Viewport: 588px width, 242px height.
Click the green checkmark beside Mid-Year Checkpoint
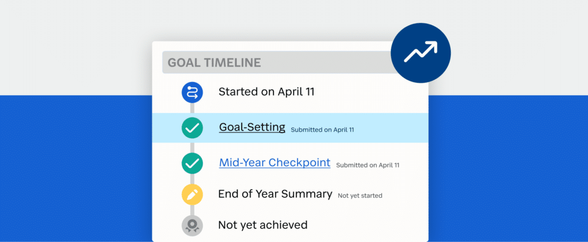click(x=192, y=163)
